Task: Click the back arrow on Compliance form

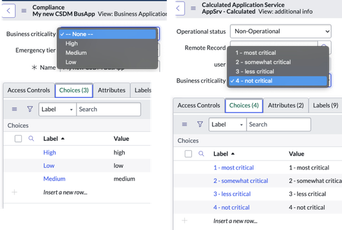Action: pos(8,11)
